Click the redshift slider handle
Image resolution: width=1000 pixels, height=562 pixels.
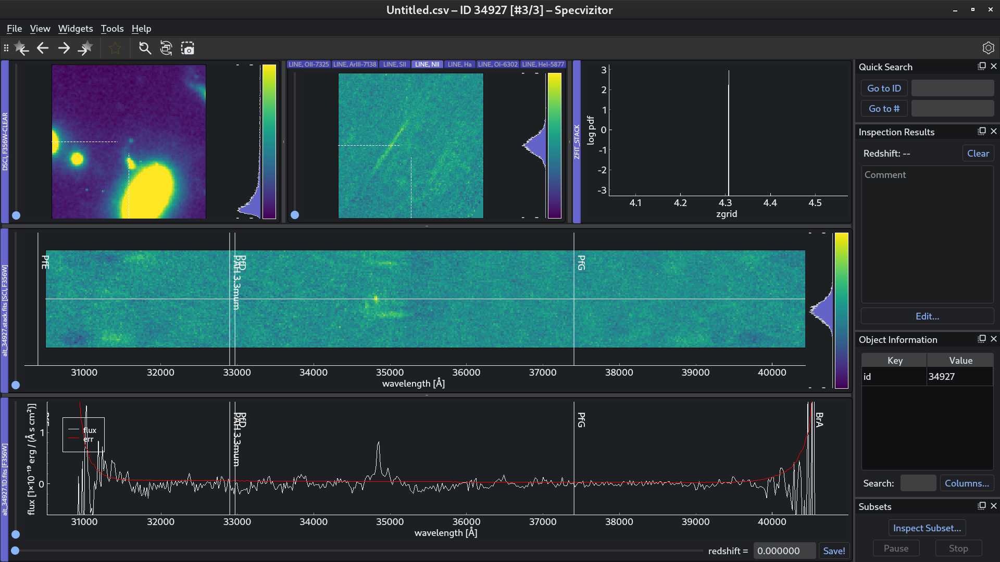(x=15, y=551)
